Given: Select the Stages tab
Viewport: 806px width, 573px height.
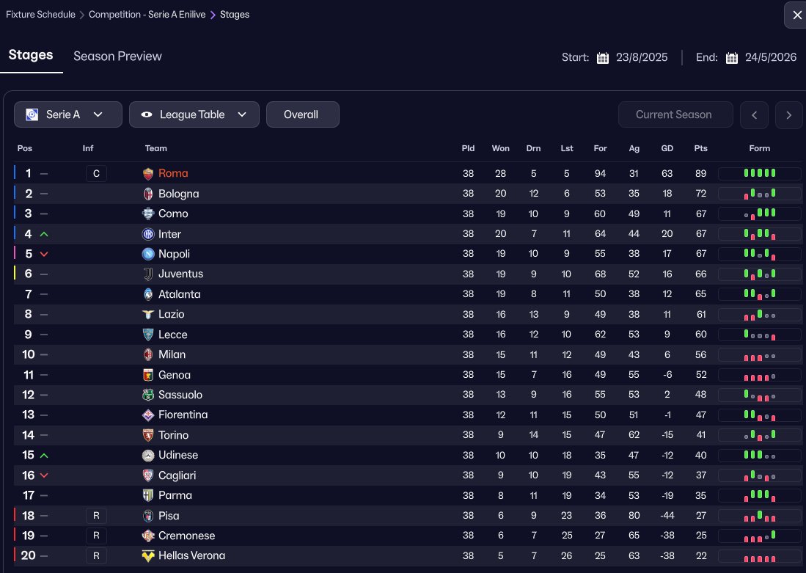Looking at the screenshot, I should click(31, 56).
